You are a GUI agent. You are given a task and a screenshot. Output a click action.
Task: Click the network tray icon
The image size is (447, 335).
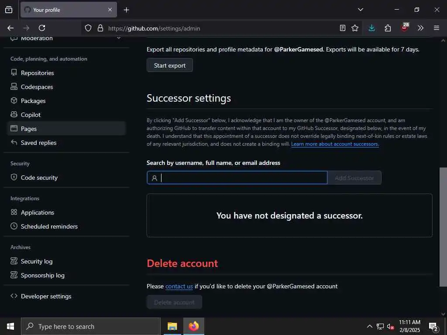pyautogui.click(x=380, y=326)
